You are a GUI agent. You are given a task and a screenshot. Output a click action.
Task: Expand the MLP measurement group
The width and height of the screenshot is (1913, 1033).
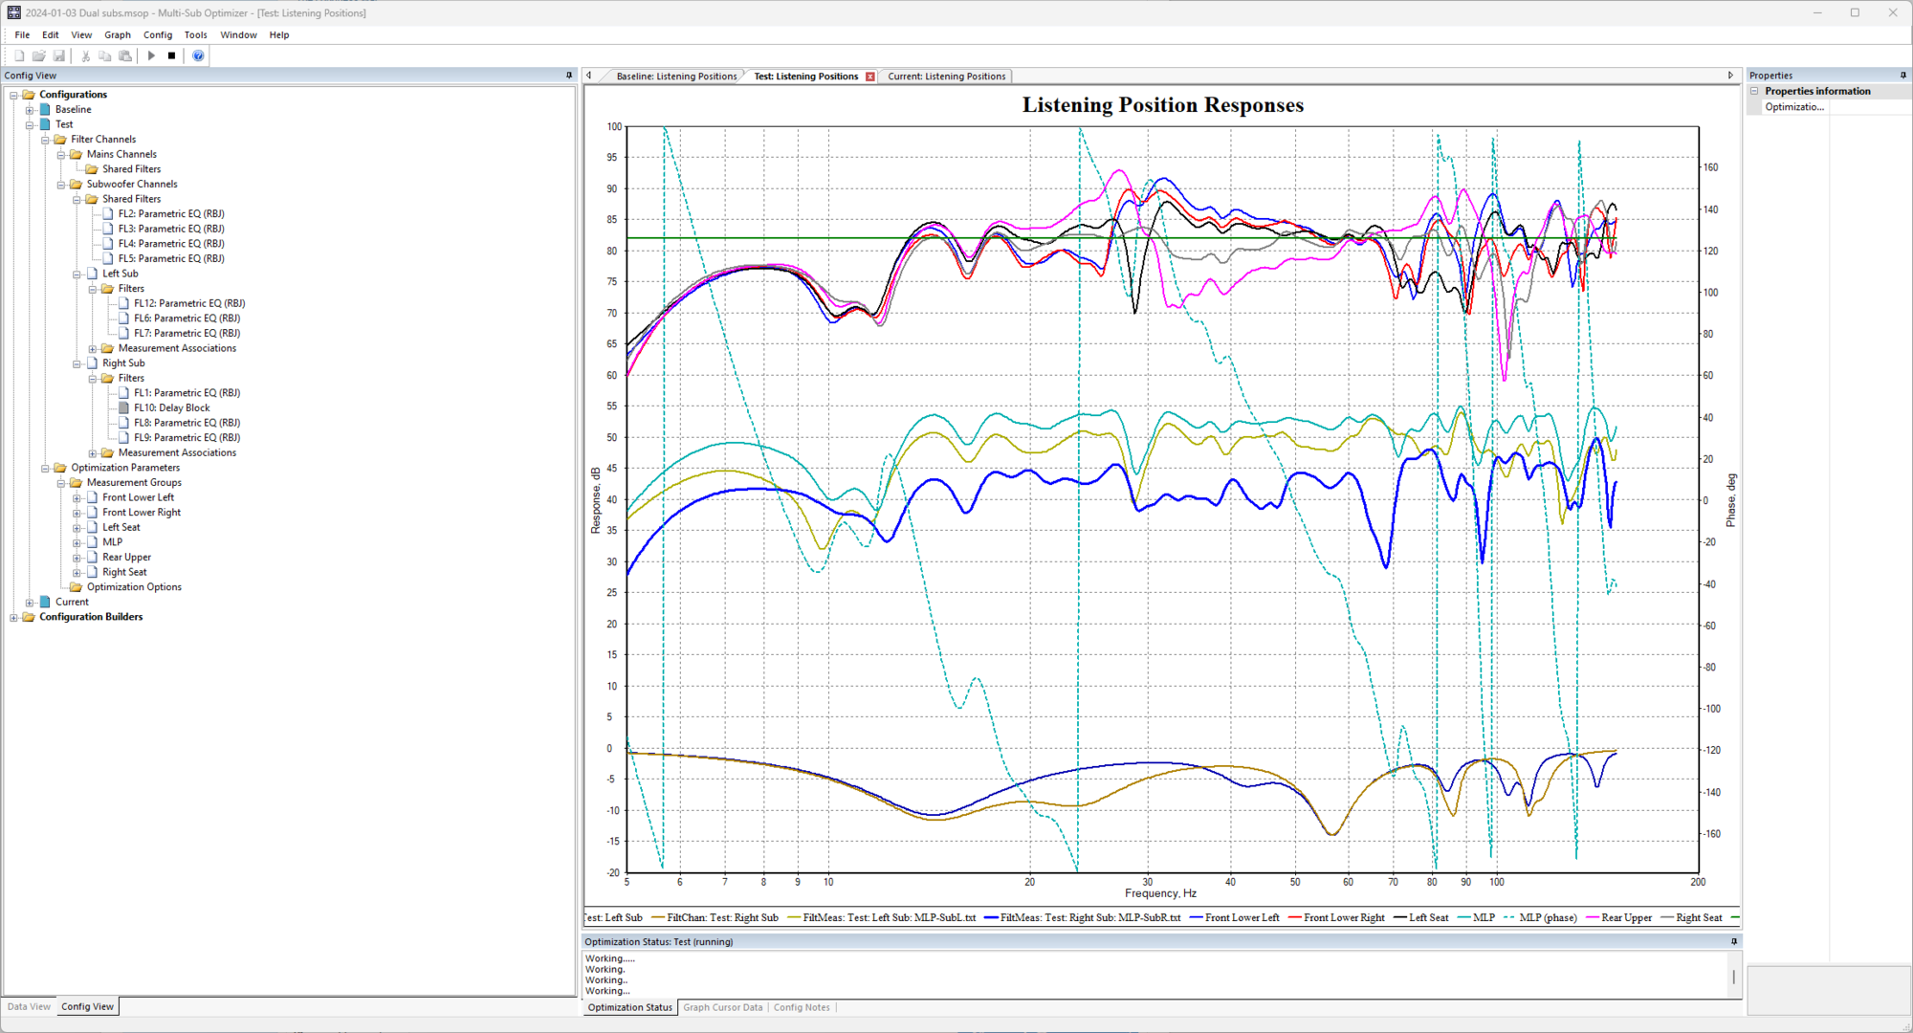(x=77, y=542)
